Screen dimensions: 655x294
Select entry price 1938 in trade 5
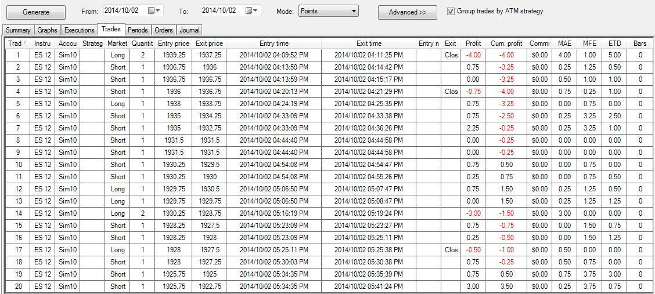point(174,104)
